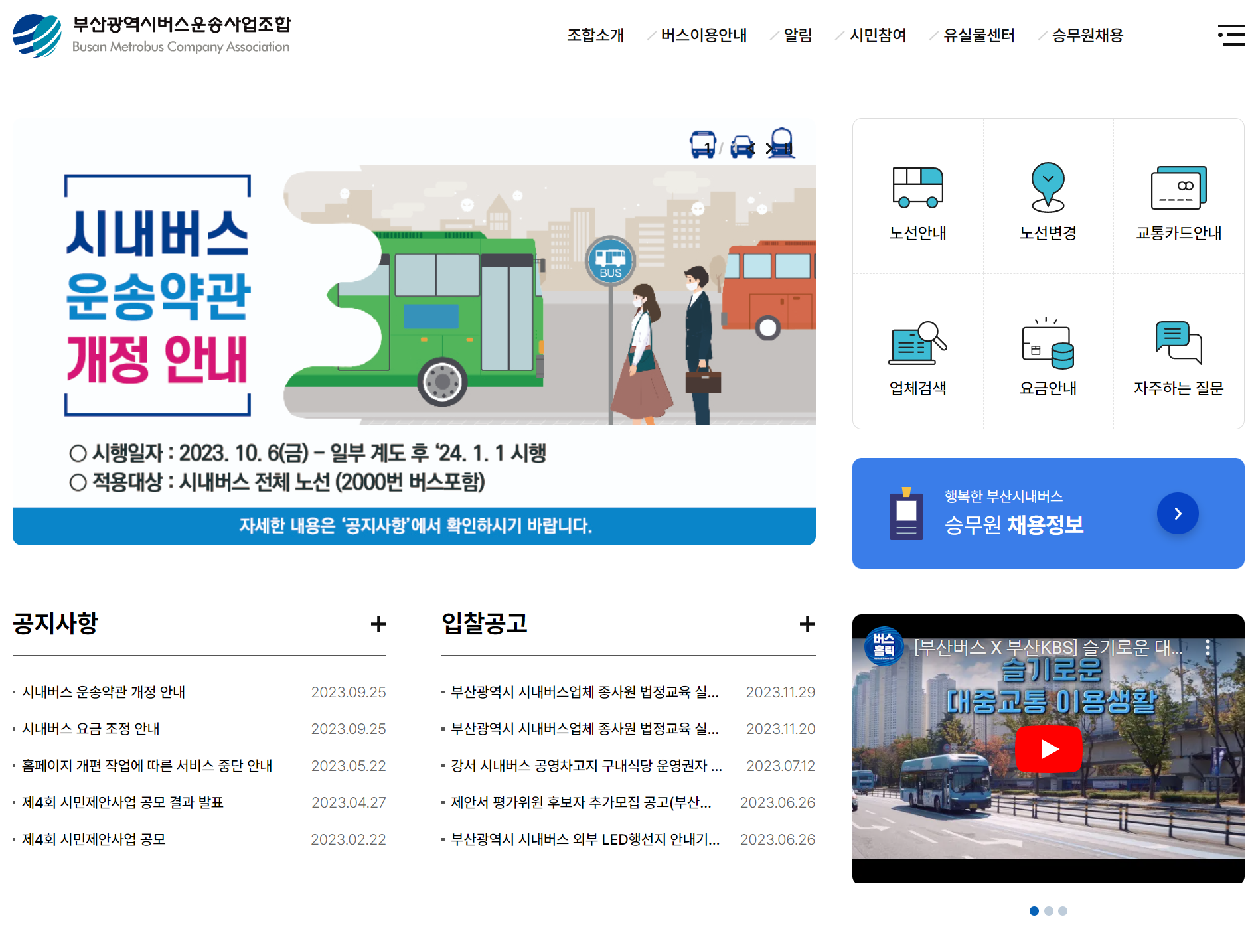The image size is (1248, 925).
Task: Open the 조합소개 menu item
Action: (595, 35)
